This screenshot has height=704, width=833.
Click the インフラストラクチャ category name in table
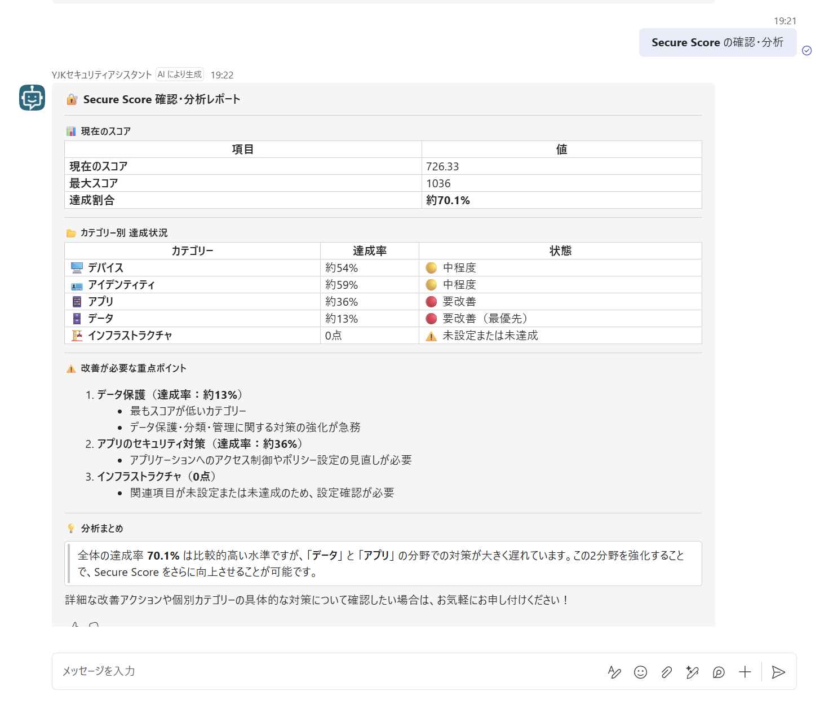click(x=130, y=336)
